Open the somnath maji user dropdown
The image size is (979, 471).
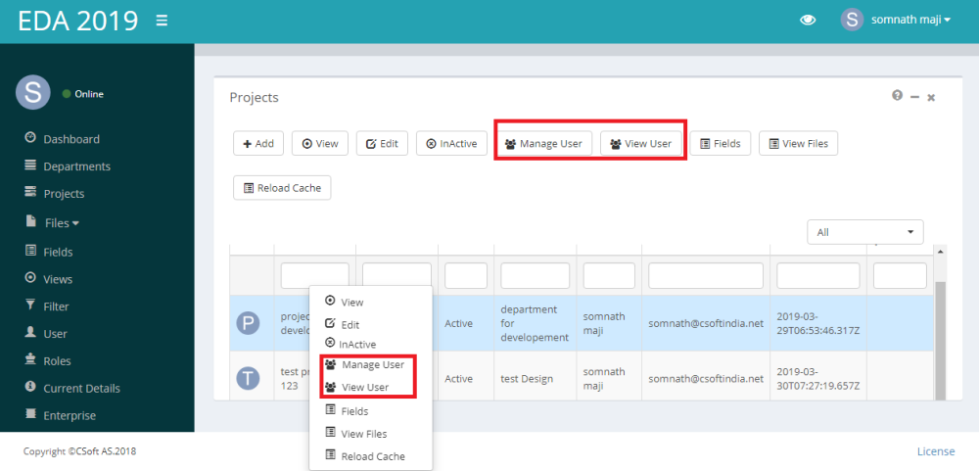point(910,20)
